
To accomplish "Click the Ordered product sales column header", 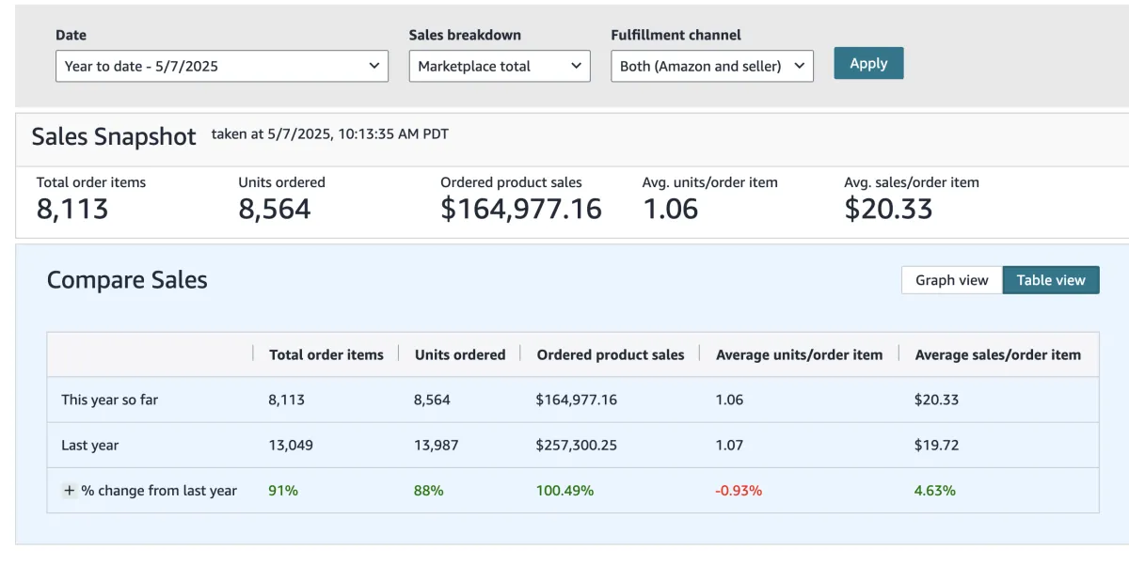I will (611, 354).
